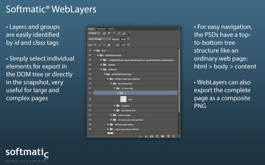The image size is (265, 165).
Task: Click folder icon of div#top group
Action: 105,65
